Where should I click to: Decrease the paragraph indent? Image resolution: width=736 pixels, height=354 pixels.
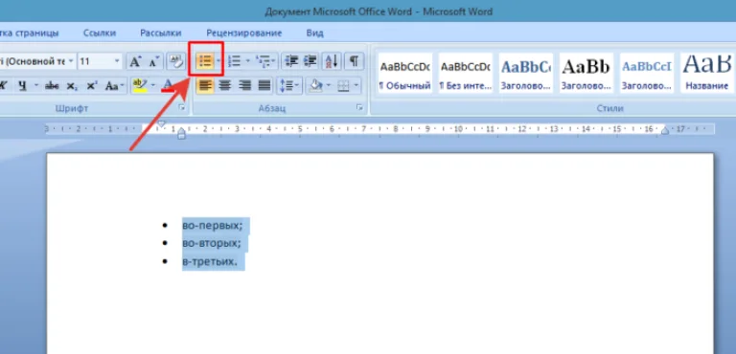click(292, 61)
